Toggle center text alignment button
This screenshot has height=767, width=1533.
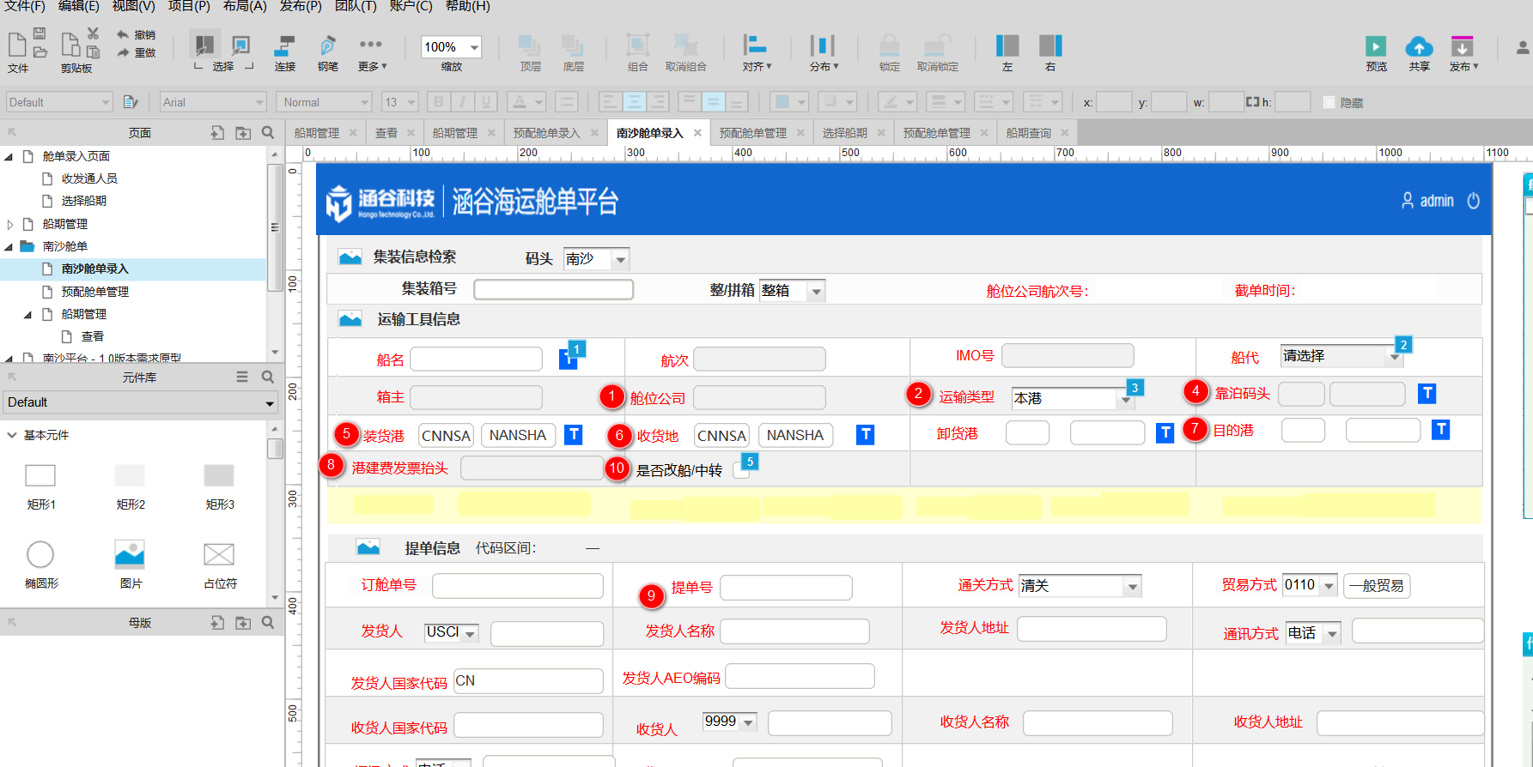point(634,102)
